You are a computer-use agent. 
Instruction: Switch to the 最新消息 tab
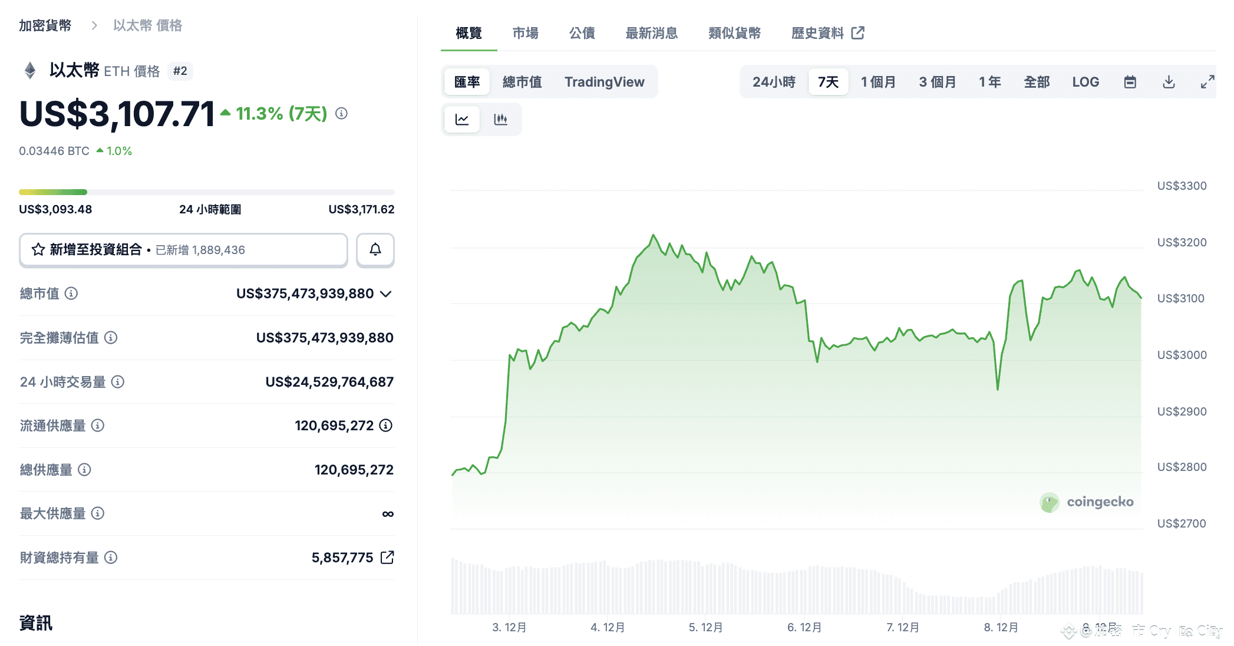651,33
